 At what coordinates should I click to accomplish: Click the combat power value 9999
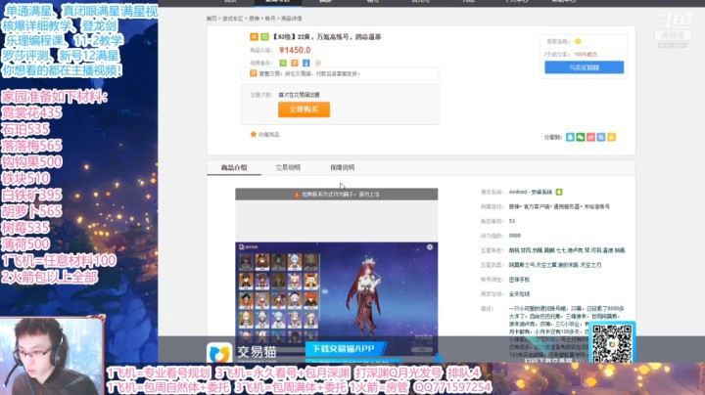click(515, 236)
